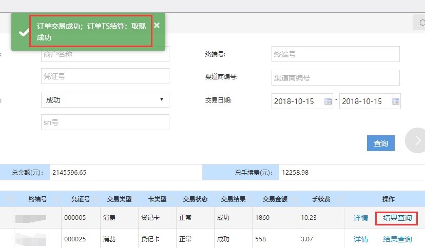Click the gray circular right-arrow button
The width and height of the screenshot is (425, 248).
tap(416, 140)
